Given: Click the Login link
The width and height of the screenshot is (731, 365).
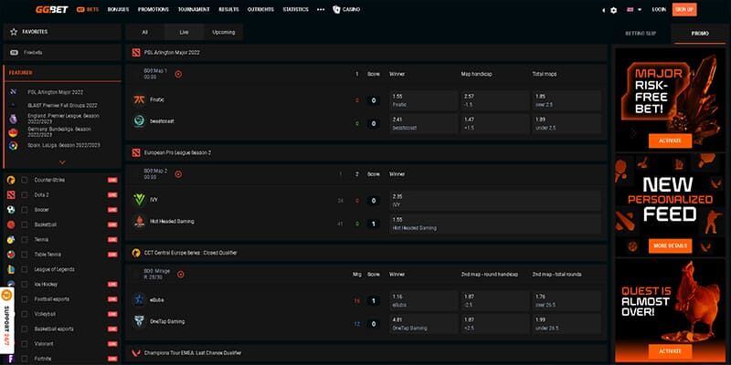Looking at the screenshot, I should pos(659,9).
